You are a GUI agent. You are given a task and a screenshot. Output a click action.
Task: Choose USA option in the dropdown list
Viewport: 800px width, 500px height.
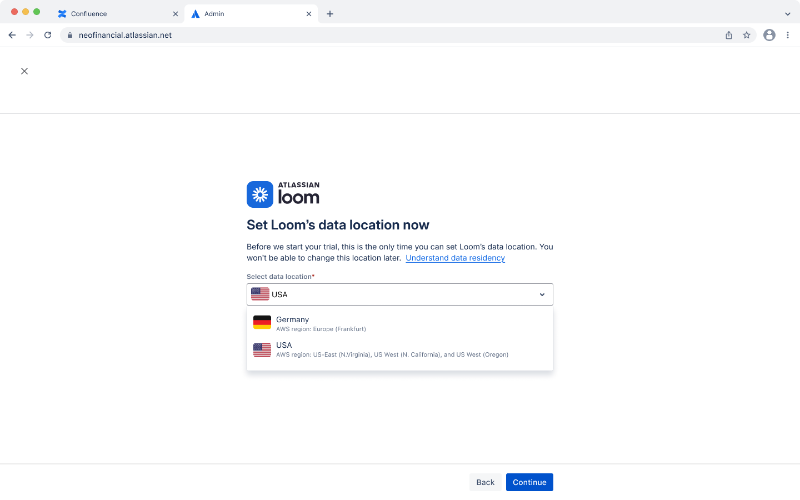400,349
